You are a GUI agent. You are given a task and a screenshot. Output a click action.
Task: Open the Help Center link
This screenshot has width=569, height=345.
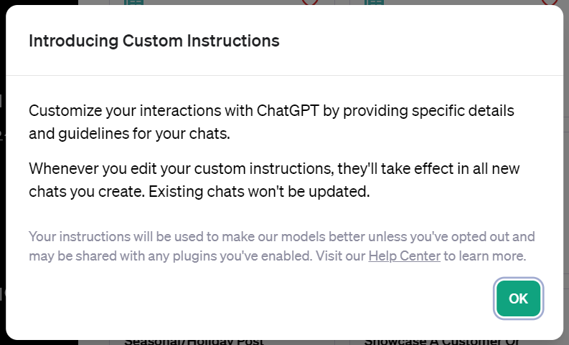pyautogui.click(x=404, y=256)
